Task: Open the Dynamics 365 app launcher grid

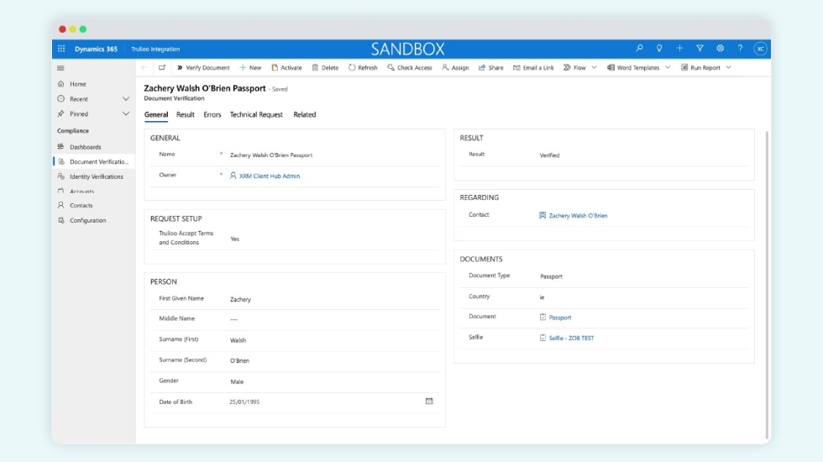Action: pos(61,49)
